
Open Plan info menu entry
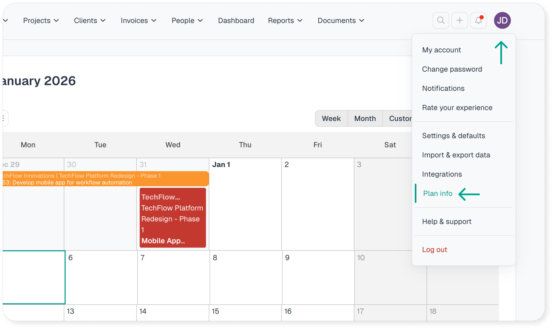[437, 193]
